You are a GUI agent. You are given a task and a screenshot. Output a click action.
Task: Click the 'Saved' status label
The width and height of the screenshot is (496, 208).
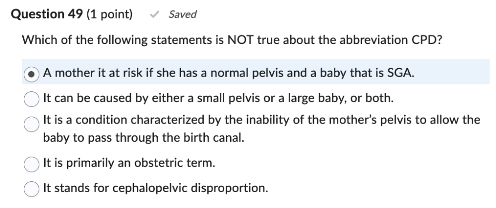183,15
